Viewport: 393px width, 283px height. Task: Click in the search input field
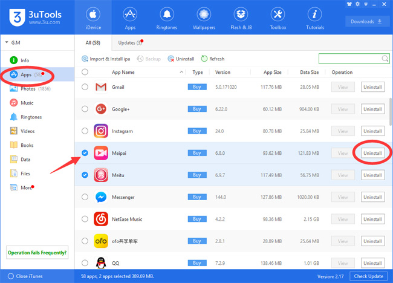tap(350, 59)
